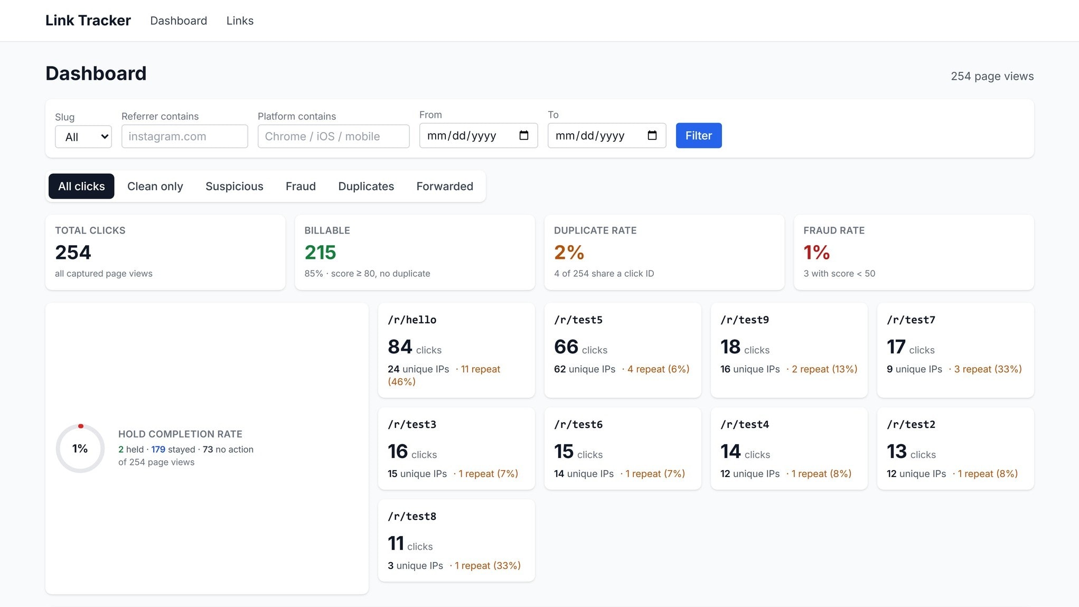Open the /r/test4 link card
This screenshot has height=607, width=1079.
tap(789, 449)
